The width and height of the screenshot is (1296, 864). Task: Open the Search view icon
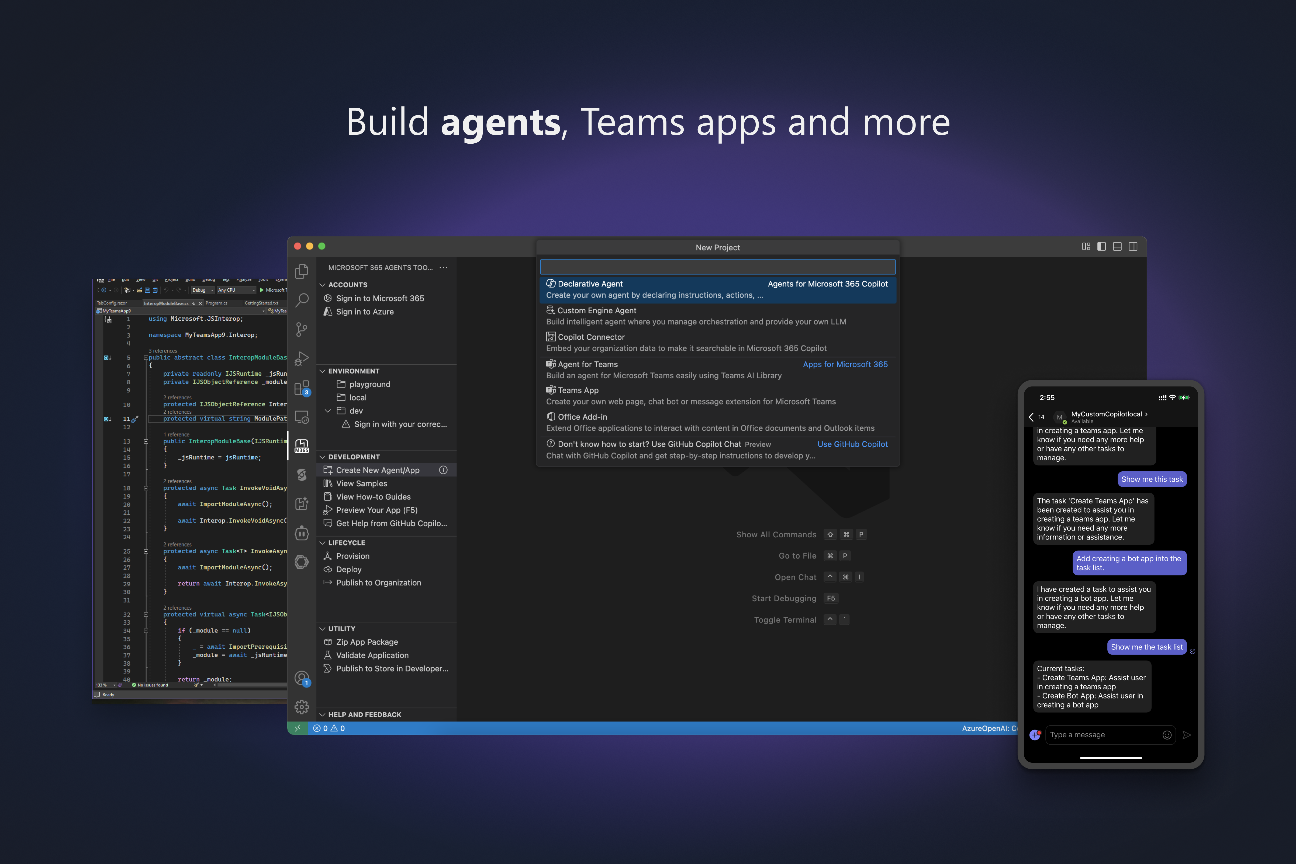tap(301, 300)
